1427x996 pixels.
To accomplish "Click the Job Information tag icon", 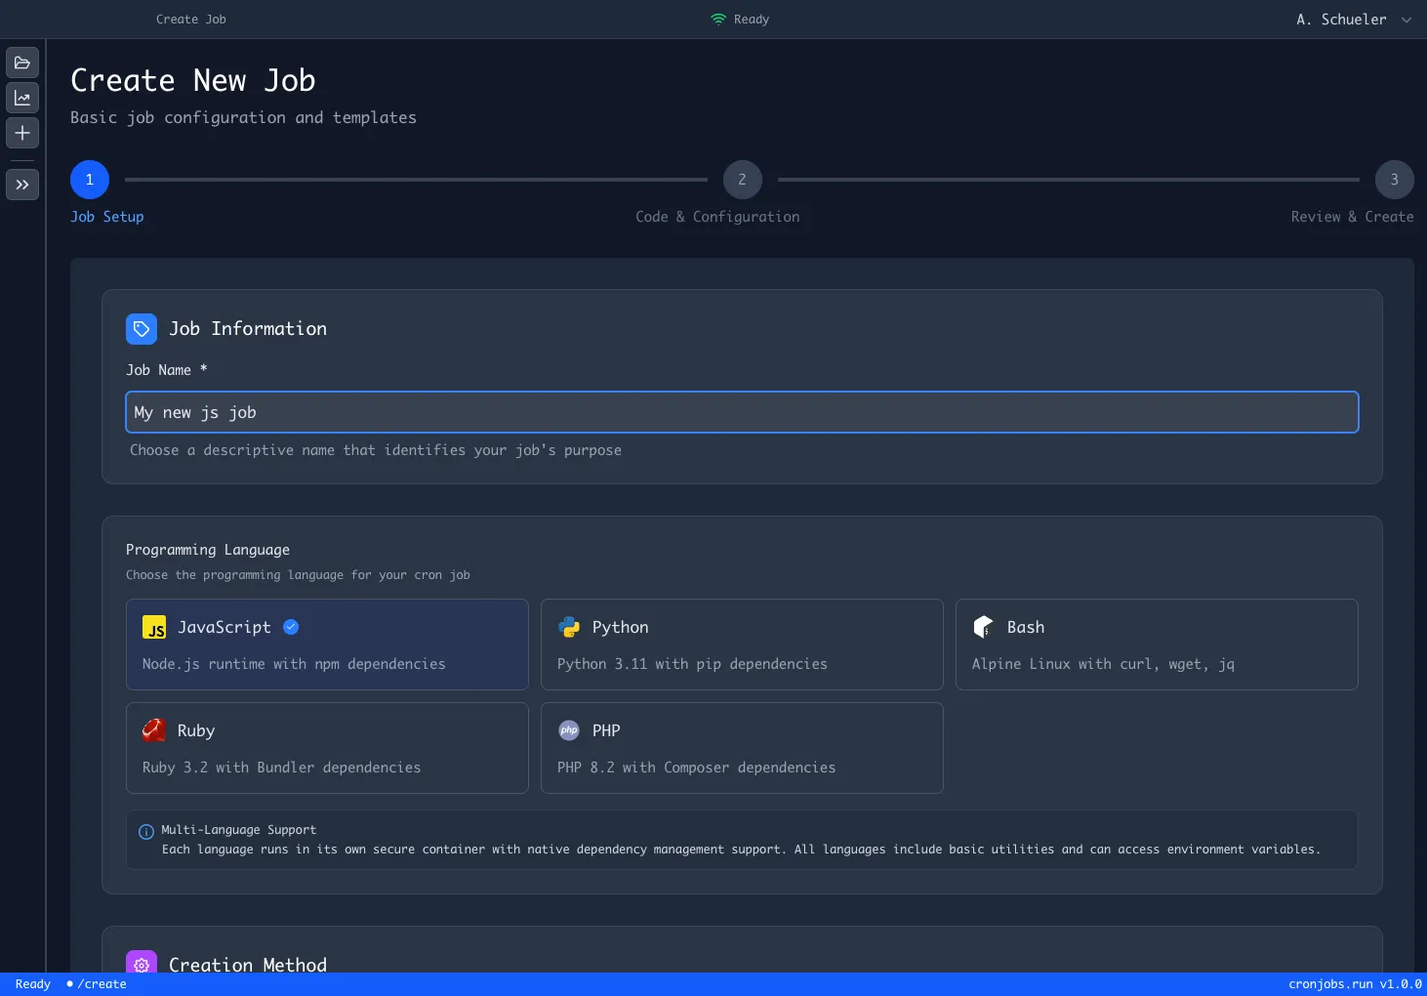I will [x=142, y=329].
